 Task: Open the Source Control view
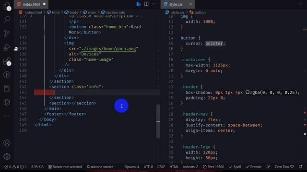7,33
